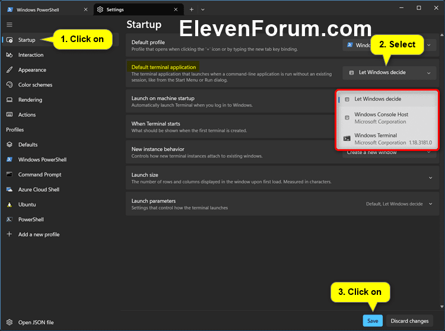This screenshot has height=331, width=445.
Task: Click the Profiles heading text
Action: pyautogui.click(x=15, y=130)
